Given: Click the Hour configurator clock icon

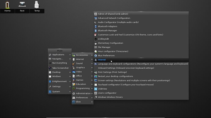Looking at the screenshot, I should coord(95,52).
